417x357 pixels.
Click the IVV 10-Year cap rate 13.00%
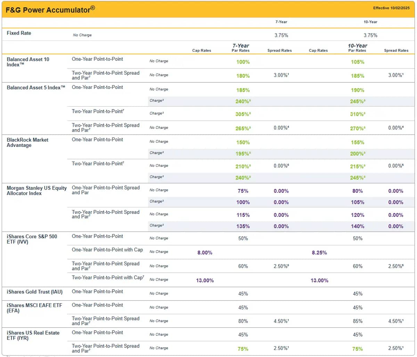[319, 280]
